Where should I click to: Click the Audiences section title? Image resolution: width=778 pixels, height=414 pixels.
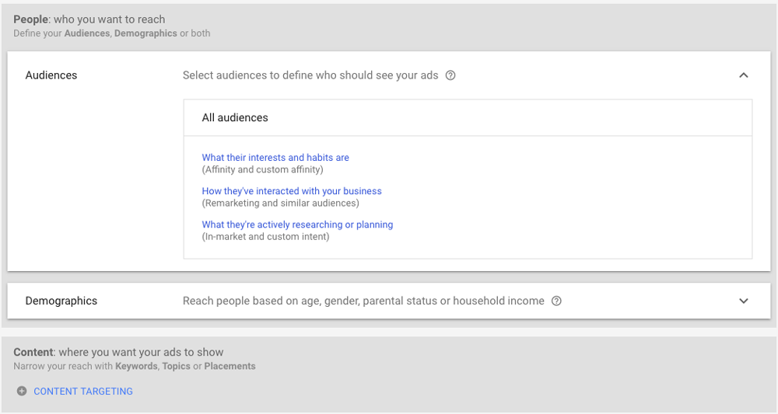tap(51, 75)
